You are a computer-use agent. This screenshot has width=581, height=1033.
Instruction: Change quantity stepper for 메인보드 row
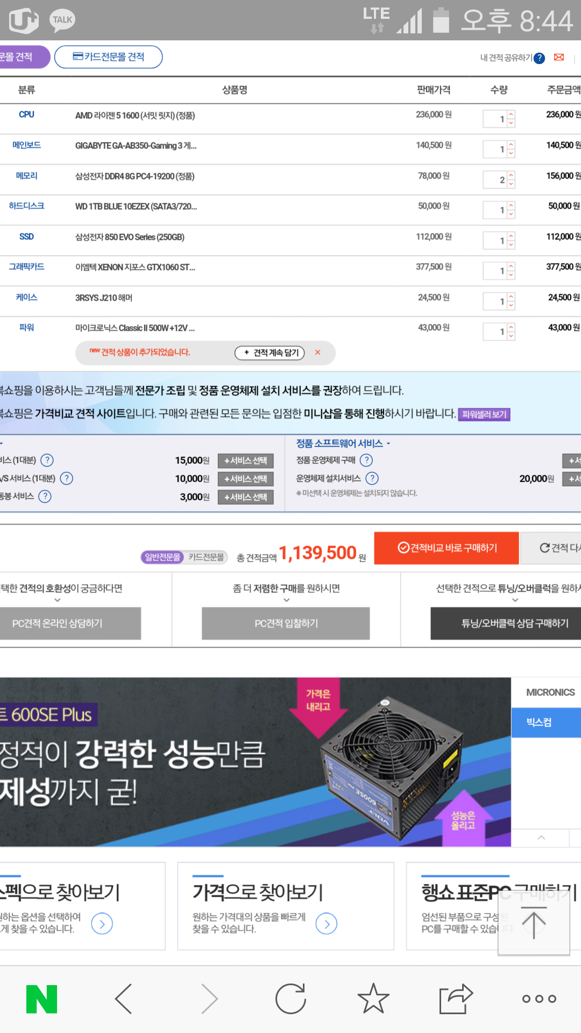pos(511,149)
